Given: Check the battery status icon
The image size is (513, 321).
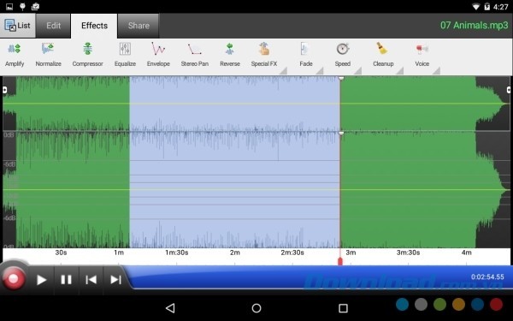Looking at the screenshot, I should (x=487, y=6).
